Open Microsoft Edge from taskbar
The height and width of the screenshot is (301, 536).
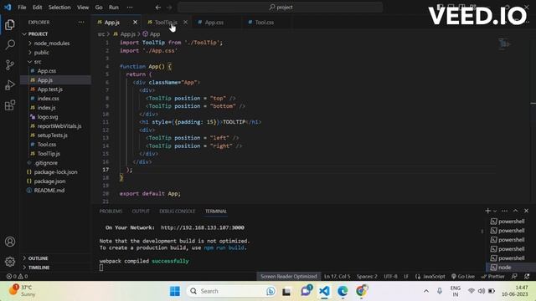(x=343, y=291)
